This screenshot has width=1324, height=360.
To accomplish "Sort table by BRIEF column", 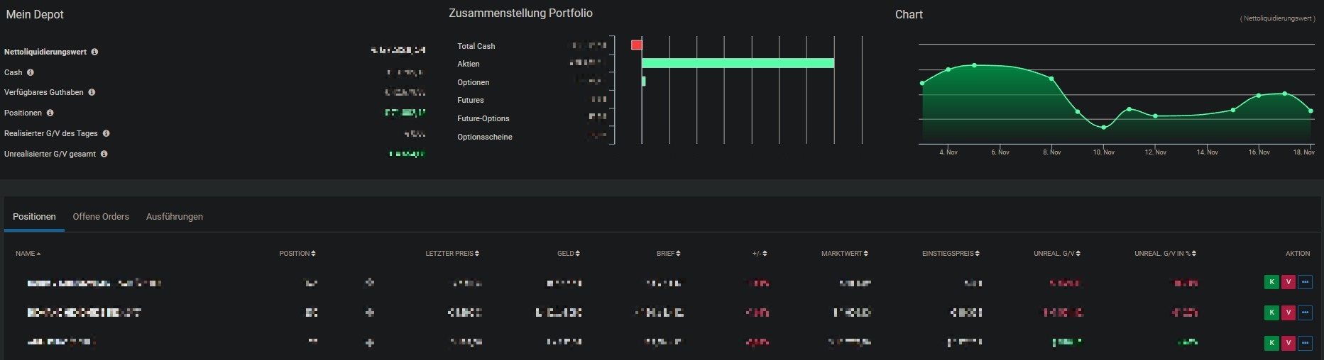I will [x=669, y=254].
